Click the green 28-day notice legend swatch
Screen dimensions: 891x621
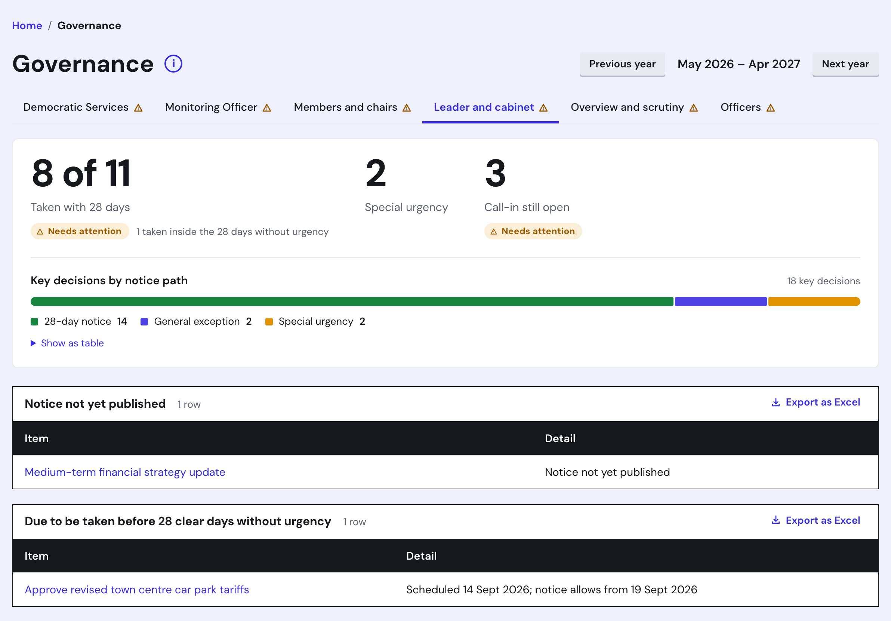[x=34, y=322]
